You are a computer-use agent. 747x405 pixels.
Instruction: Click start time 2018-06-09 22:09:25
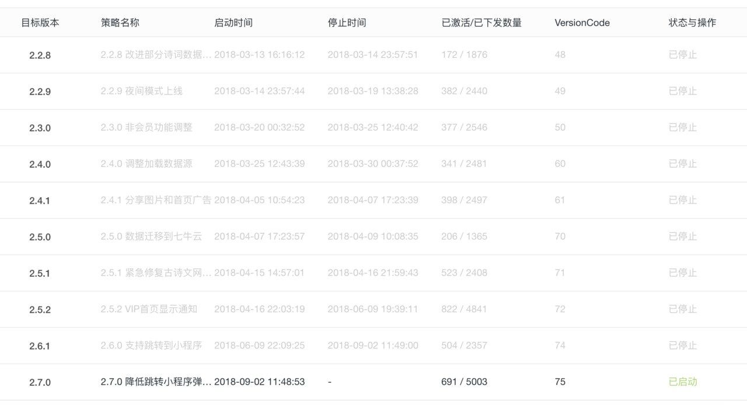click(x=259, y=345)
